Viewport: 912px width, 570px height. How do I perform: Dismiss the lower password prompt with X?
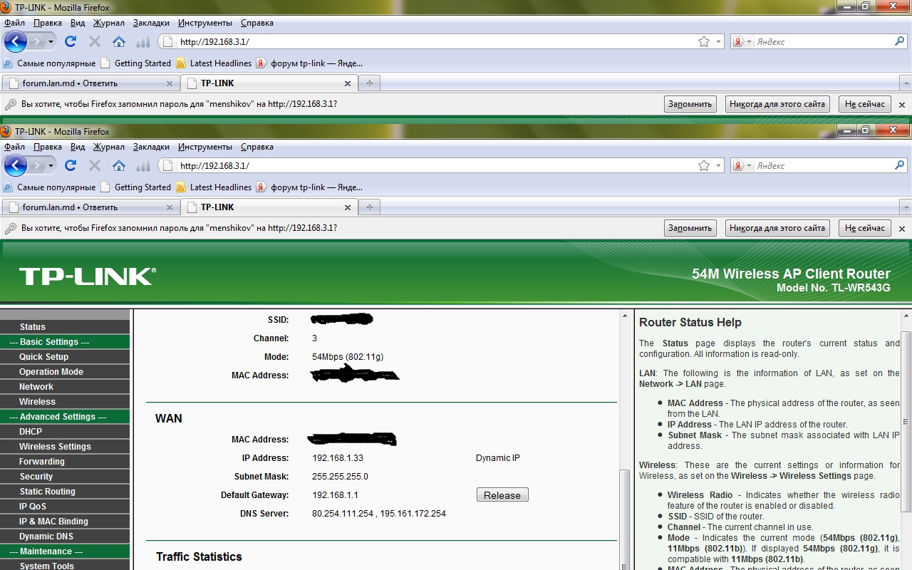901,229
